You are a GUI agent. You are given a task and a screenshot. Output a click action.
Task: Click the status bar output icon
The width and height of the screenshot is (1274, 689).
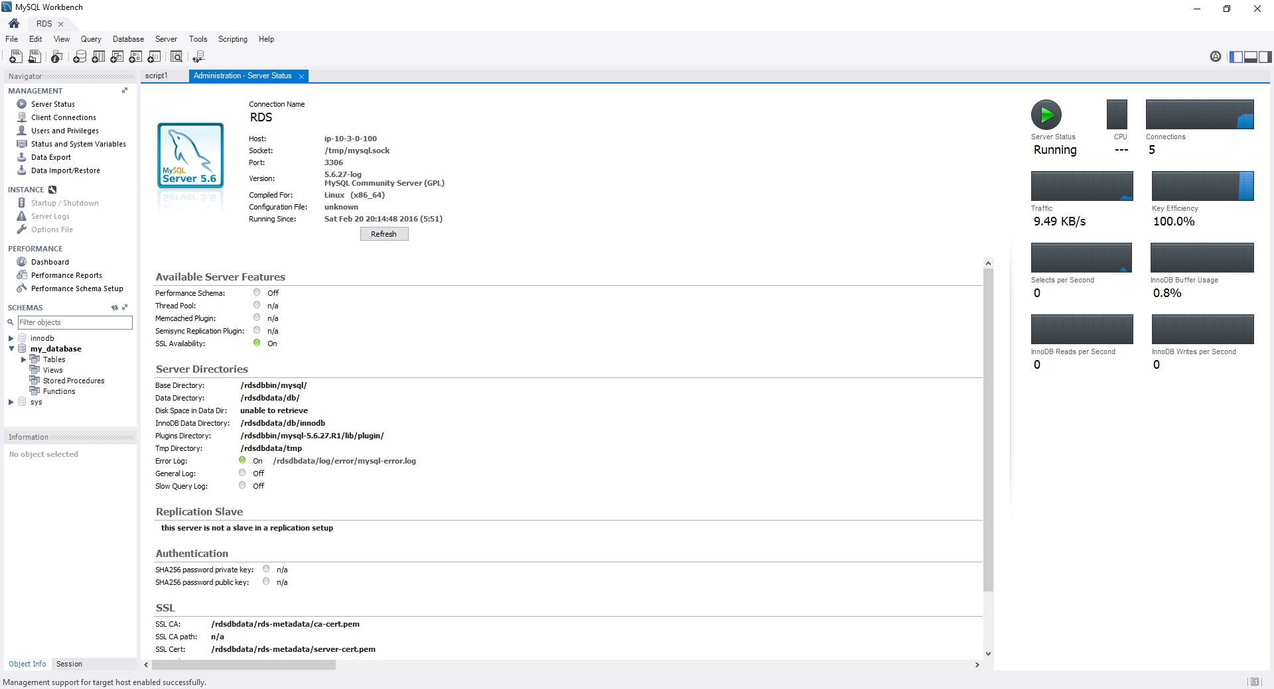tap(1254, 682)
